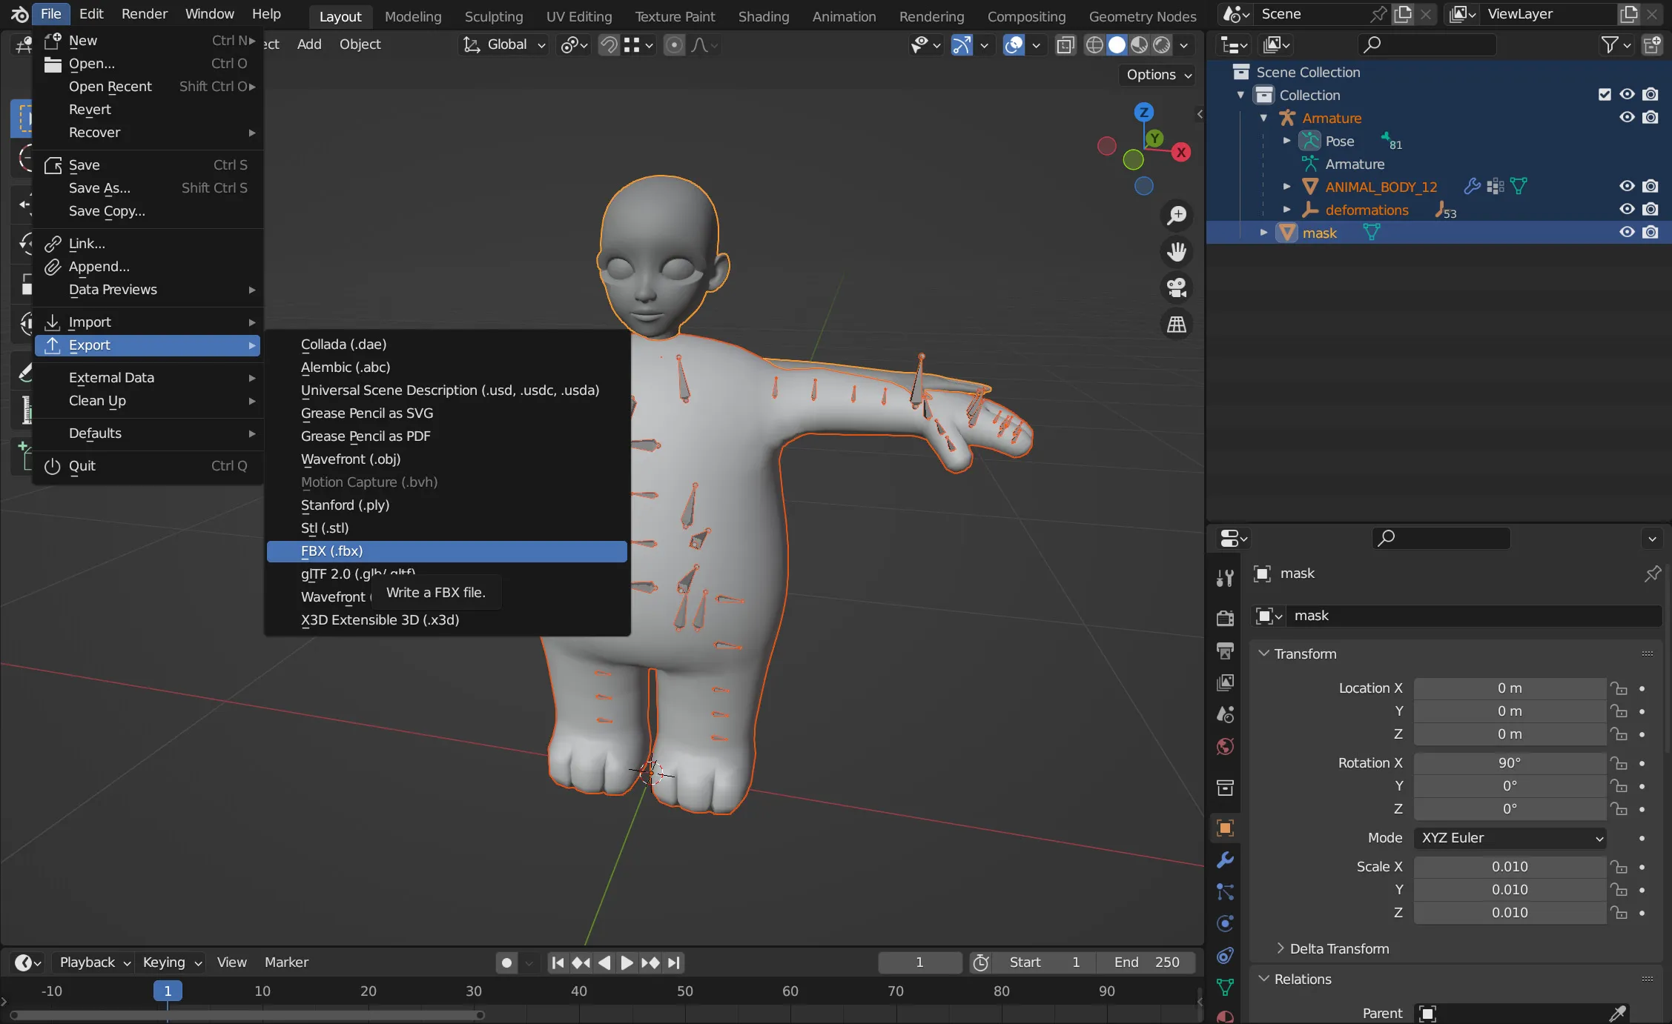Image resolution: width=1672 pixels, height=1024 pixels.
Task: Click End frame 250 field
Action: pos(1146,963)
